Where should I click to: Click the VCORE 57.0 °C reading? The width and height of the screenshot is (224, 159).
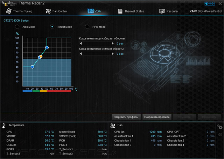coord(49,136)
